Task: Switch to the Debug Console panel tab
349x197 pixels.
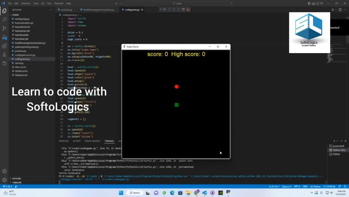Action: [x=93, y=141]
